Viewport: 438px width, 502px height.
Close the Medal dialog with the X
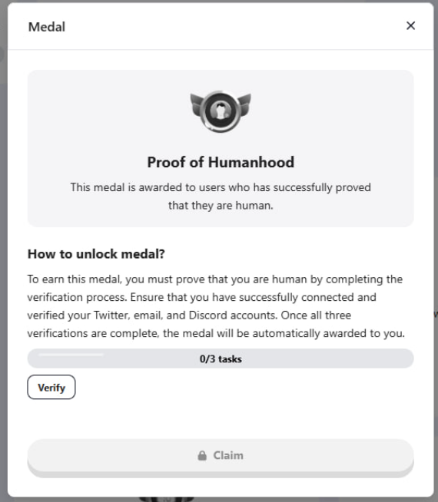[410, 25]
